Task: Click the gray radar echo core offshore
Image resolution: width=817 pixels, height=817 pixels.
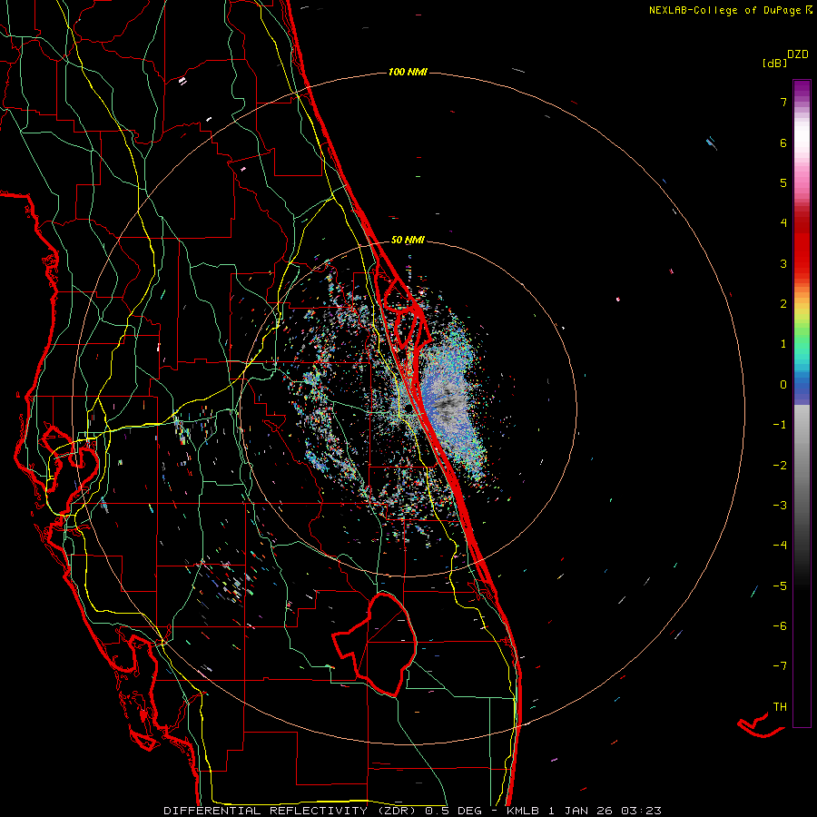Action: pos(448,401)
